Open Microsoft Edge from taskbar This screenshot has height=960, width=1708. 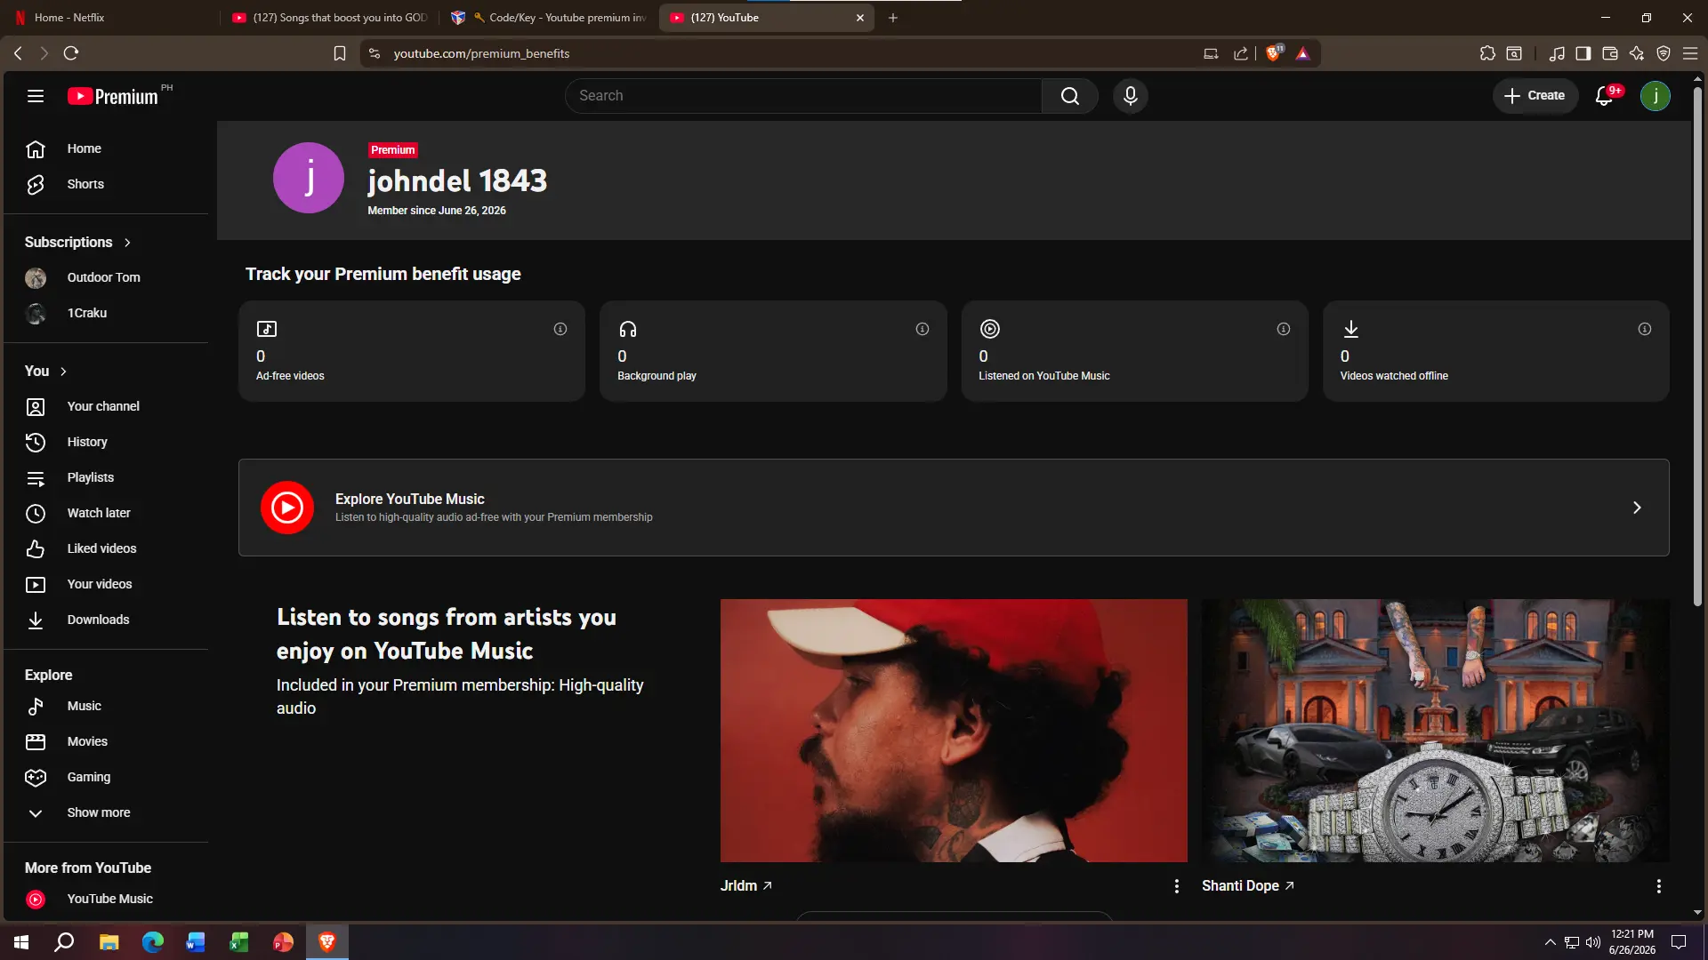point(153,942)
